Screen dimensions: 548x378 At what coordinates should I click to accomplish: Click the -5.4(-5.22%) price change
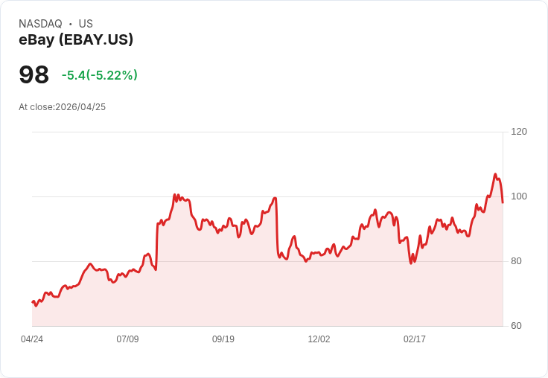(100, 75)
